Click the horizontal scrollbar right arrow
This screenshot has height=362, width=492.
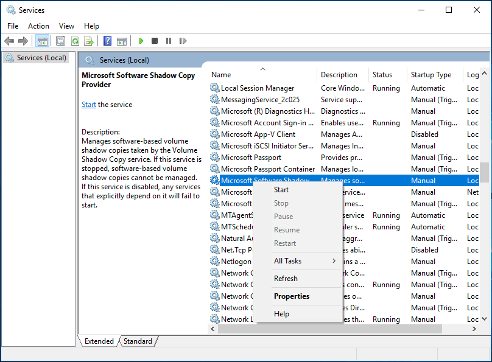point(474,329)
